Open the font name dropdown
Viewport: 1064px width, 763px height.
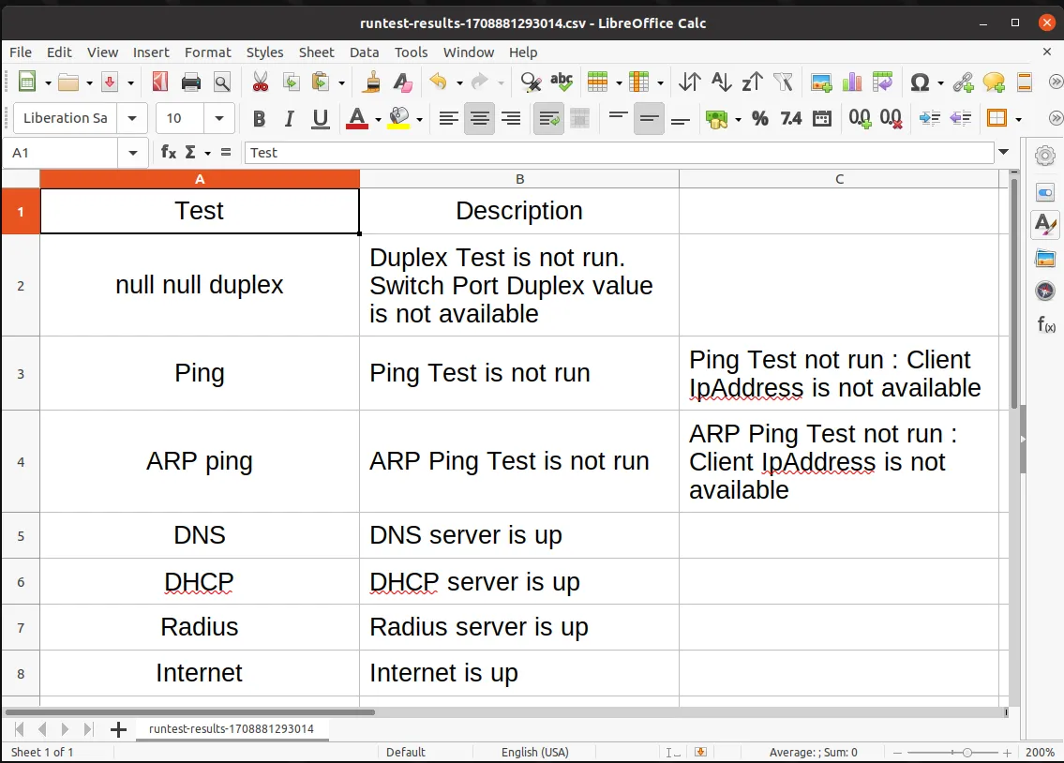pyautogui.click(x=132, y=119)
